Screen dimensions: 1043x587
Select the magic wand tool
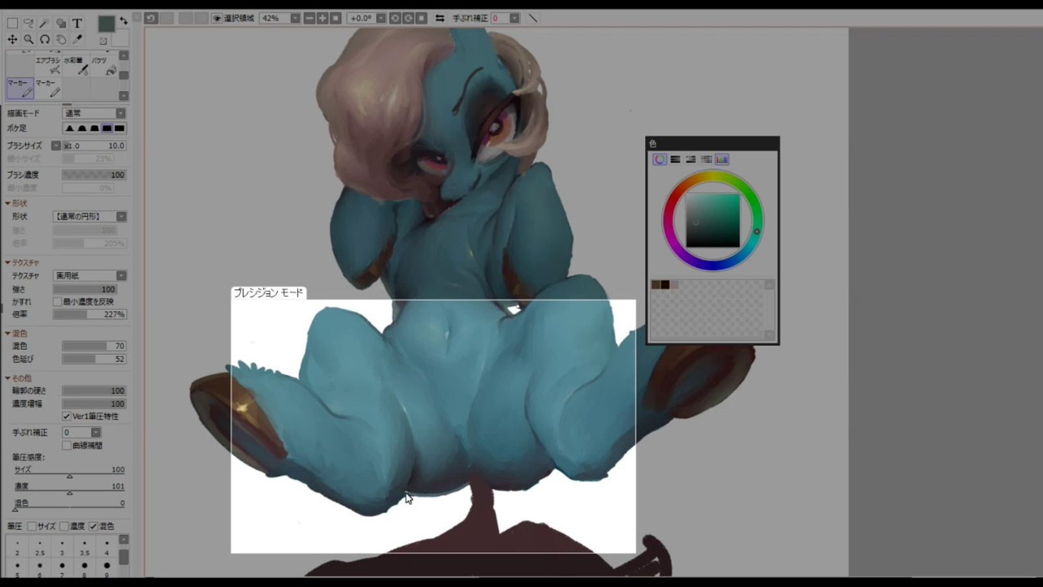(x=44, y=23)
